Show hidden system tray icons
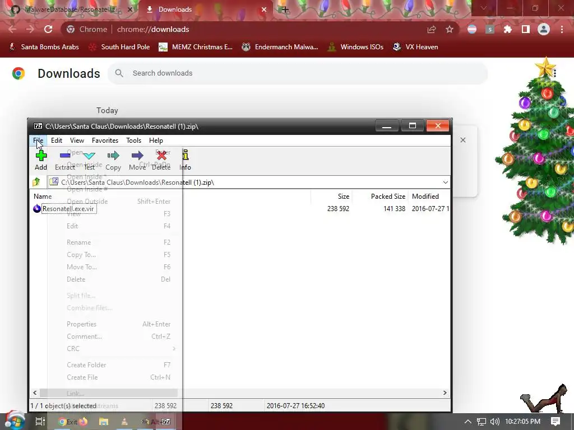Viewport: 574px width, 430px height. tap(468, 422)
